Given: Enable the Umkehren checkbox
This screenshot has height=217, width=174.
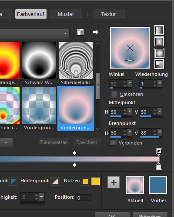Looking at the screenshot, I should (x=114, y=94).
